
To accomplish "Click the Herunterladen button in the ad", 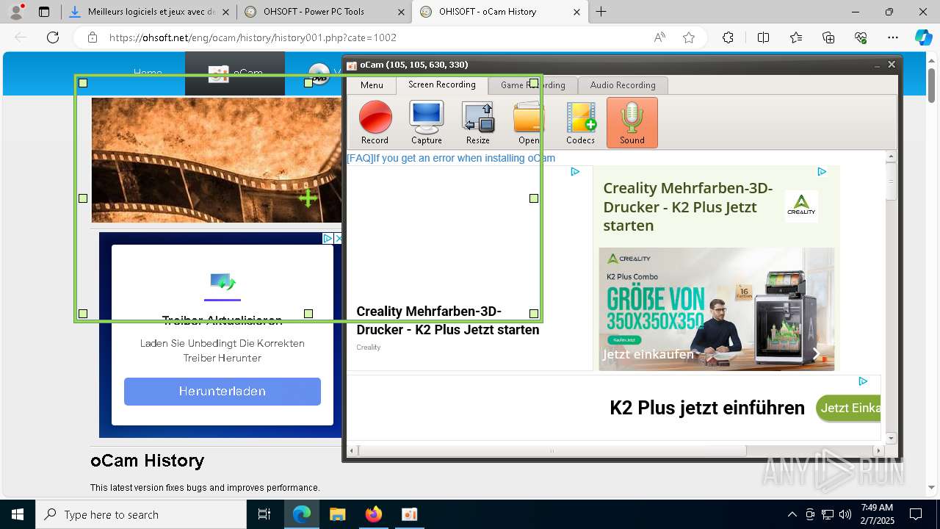I will coord(223,392).
